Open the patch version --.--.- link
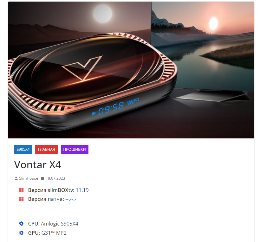 tap(71, 199)
